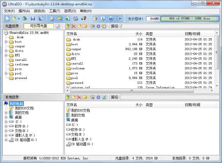
Task: Expand the (C:) drive tree node
Action: click(x=6, y=122)
